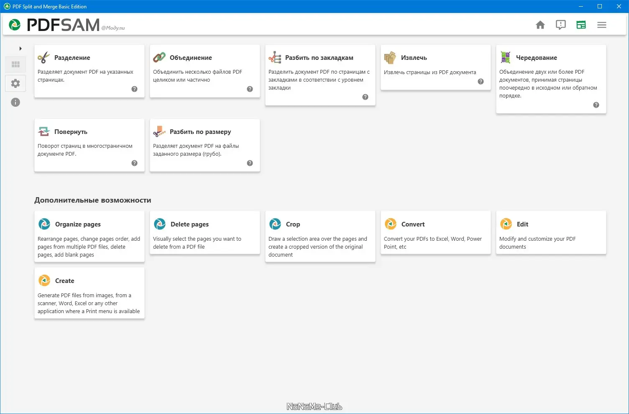
Task: Open the Convert tile
Action: click(436, 232)
